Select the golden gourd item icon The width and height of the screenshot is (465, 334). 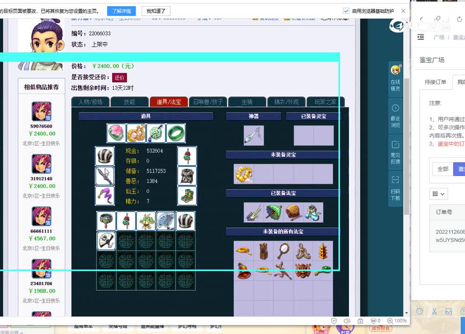(x=136, y=133)
